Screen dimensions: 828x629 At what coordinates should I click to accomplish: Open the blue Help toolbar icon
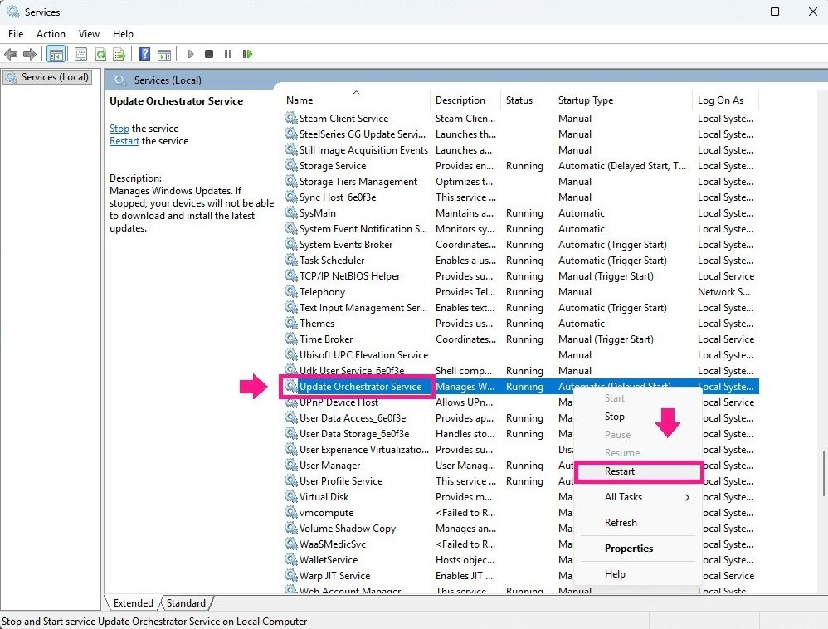(144, 54)
